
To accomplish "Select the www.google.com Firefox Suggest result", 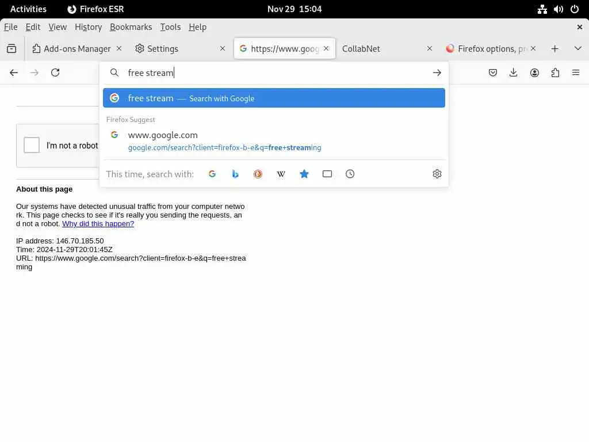I will 274,141.
